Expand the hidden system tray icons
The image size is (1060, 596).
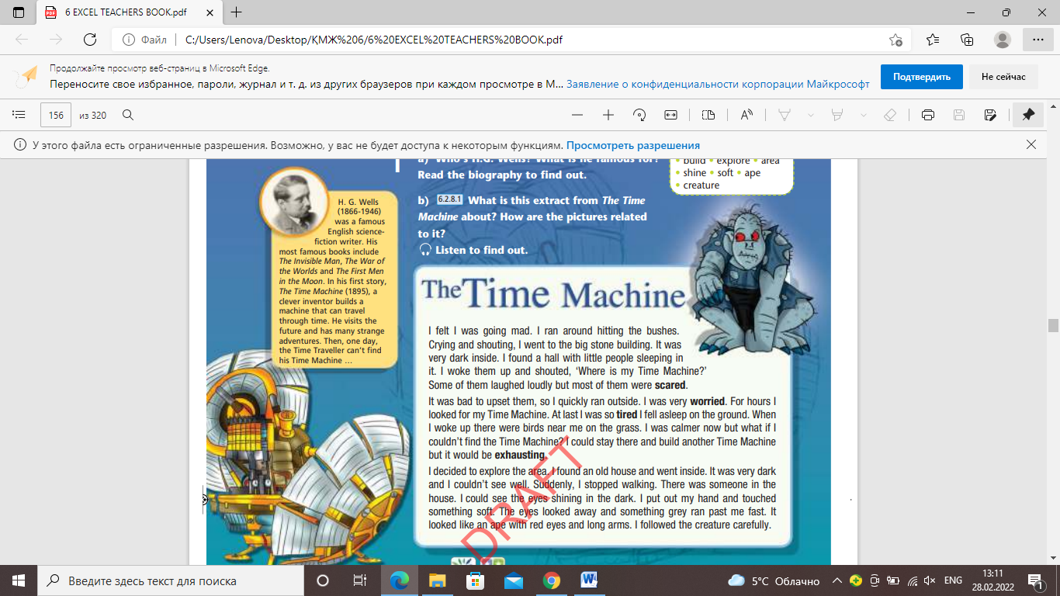coord(837,580)
